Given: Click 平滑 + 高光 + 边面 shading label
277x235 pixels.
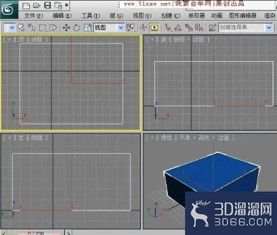Looking at the screenshot, I should click(204, 138).
